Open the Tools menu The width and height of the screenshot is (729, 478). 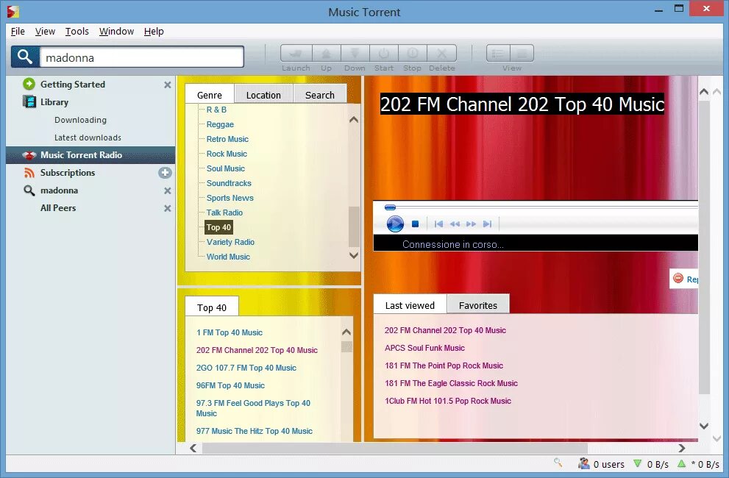pyautogui.click(x=77, y=31)
